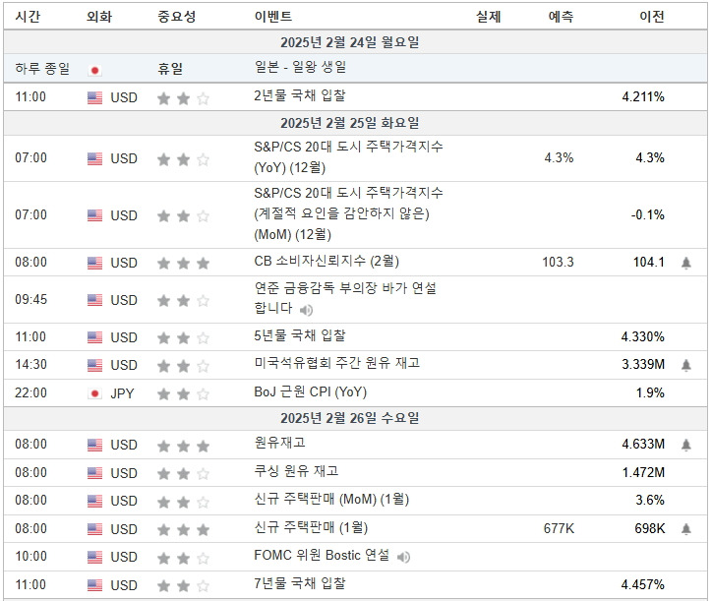
Task: Click alert bell for CB 소비자신뢰지수 row
Action: pyautogui.click(x=686, y=263)
